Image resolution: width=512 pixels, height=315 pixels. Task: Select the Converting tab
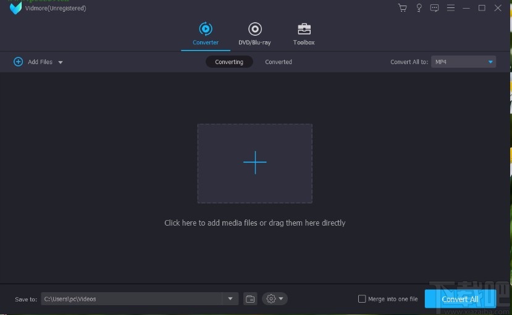(x=229, y=62)
